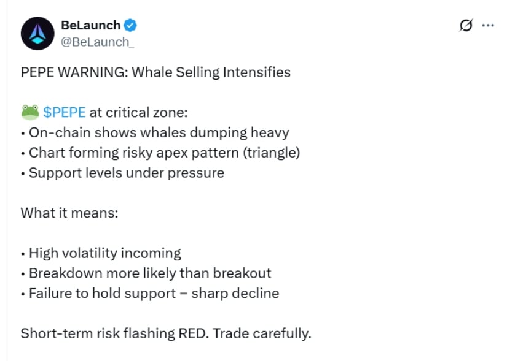This screenshot has height=361, width=507.
Task: Click the 'PEPE WARNING: Whale Selling Intensifies' headline
Action: click(x=155, y=72)
